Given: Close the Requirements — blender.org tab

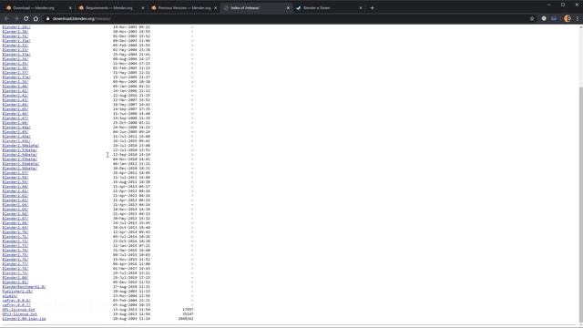Looking at the screenshot, I should [x=143, y=8].
